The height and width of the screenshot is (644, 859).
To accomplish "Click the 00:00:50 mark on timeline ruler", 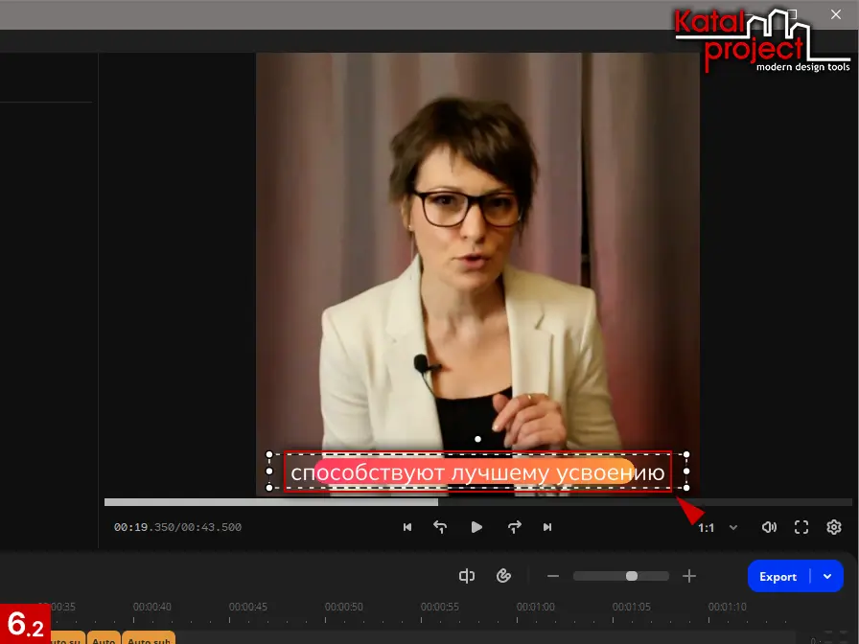I will [x=344, y=607].
